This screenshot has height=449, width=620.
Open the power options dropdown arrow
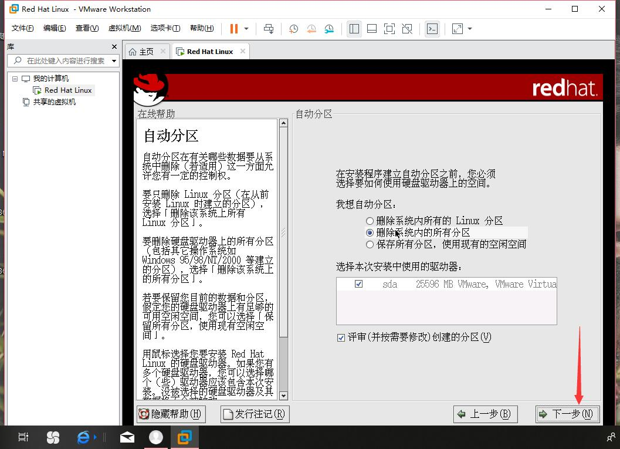pyautogui.click(x=246, y=29)
